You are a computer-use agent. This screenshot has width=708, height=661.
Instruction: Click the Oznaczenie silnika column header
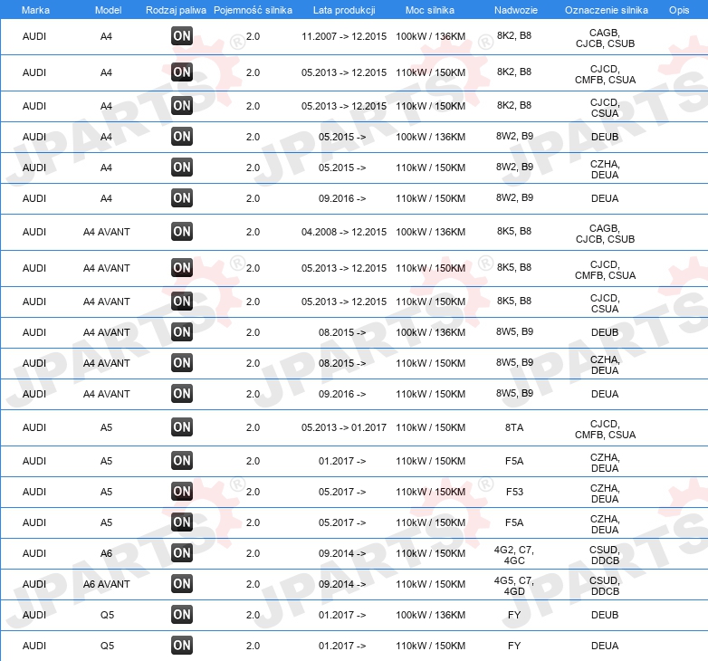(x=607, y=10)
